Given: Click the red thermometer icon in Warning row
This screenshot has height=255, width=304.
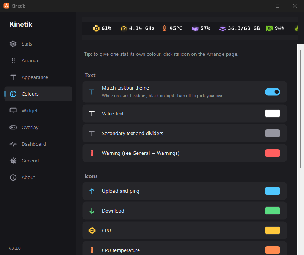Looking at the screenshot, I should click(92, 153).
